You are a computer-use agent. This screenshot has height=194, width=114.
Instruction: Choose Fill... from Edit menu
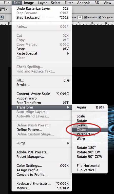click(42, 80)
